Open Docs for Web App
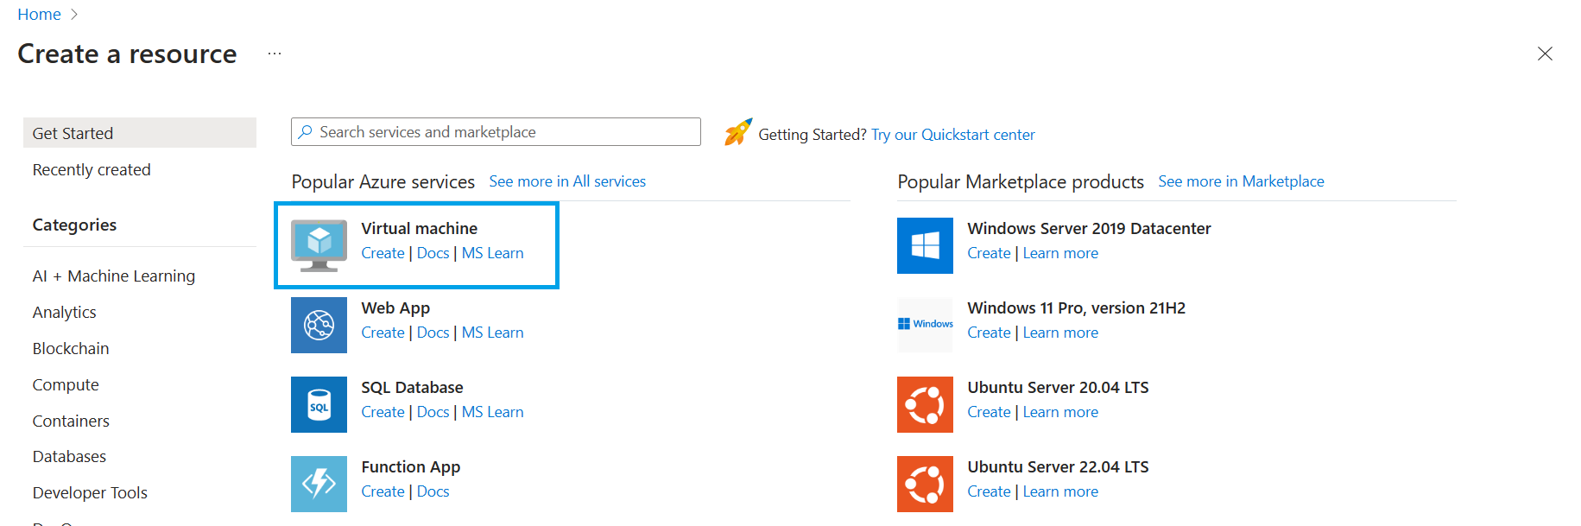Viewport: 1581px width, 526px height. [x=433, y=333]
